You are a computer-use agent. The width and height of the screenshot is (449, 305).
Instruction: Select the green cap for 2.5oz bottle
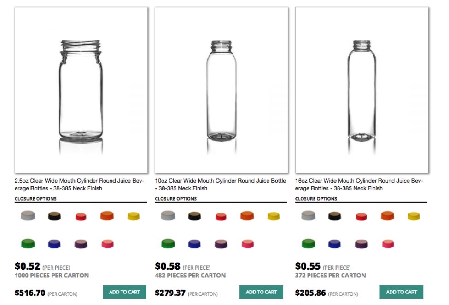click(28, 243)
